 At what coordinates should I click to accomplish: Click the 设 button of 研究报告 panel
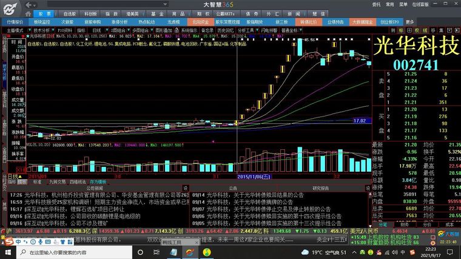[368, 188]
